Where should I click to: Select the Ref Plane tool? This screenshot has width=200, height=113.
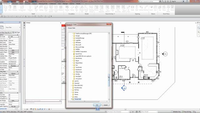click(168, 9)
